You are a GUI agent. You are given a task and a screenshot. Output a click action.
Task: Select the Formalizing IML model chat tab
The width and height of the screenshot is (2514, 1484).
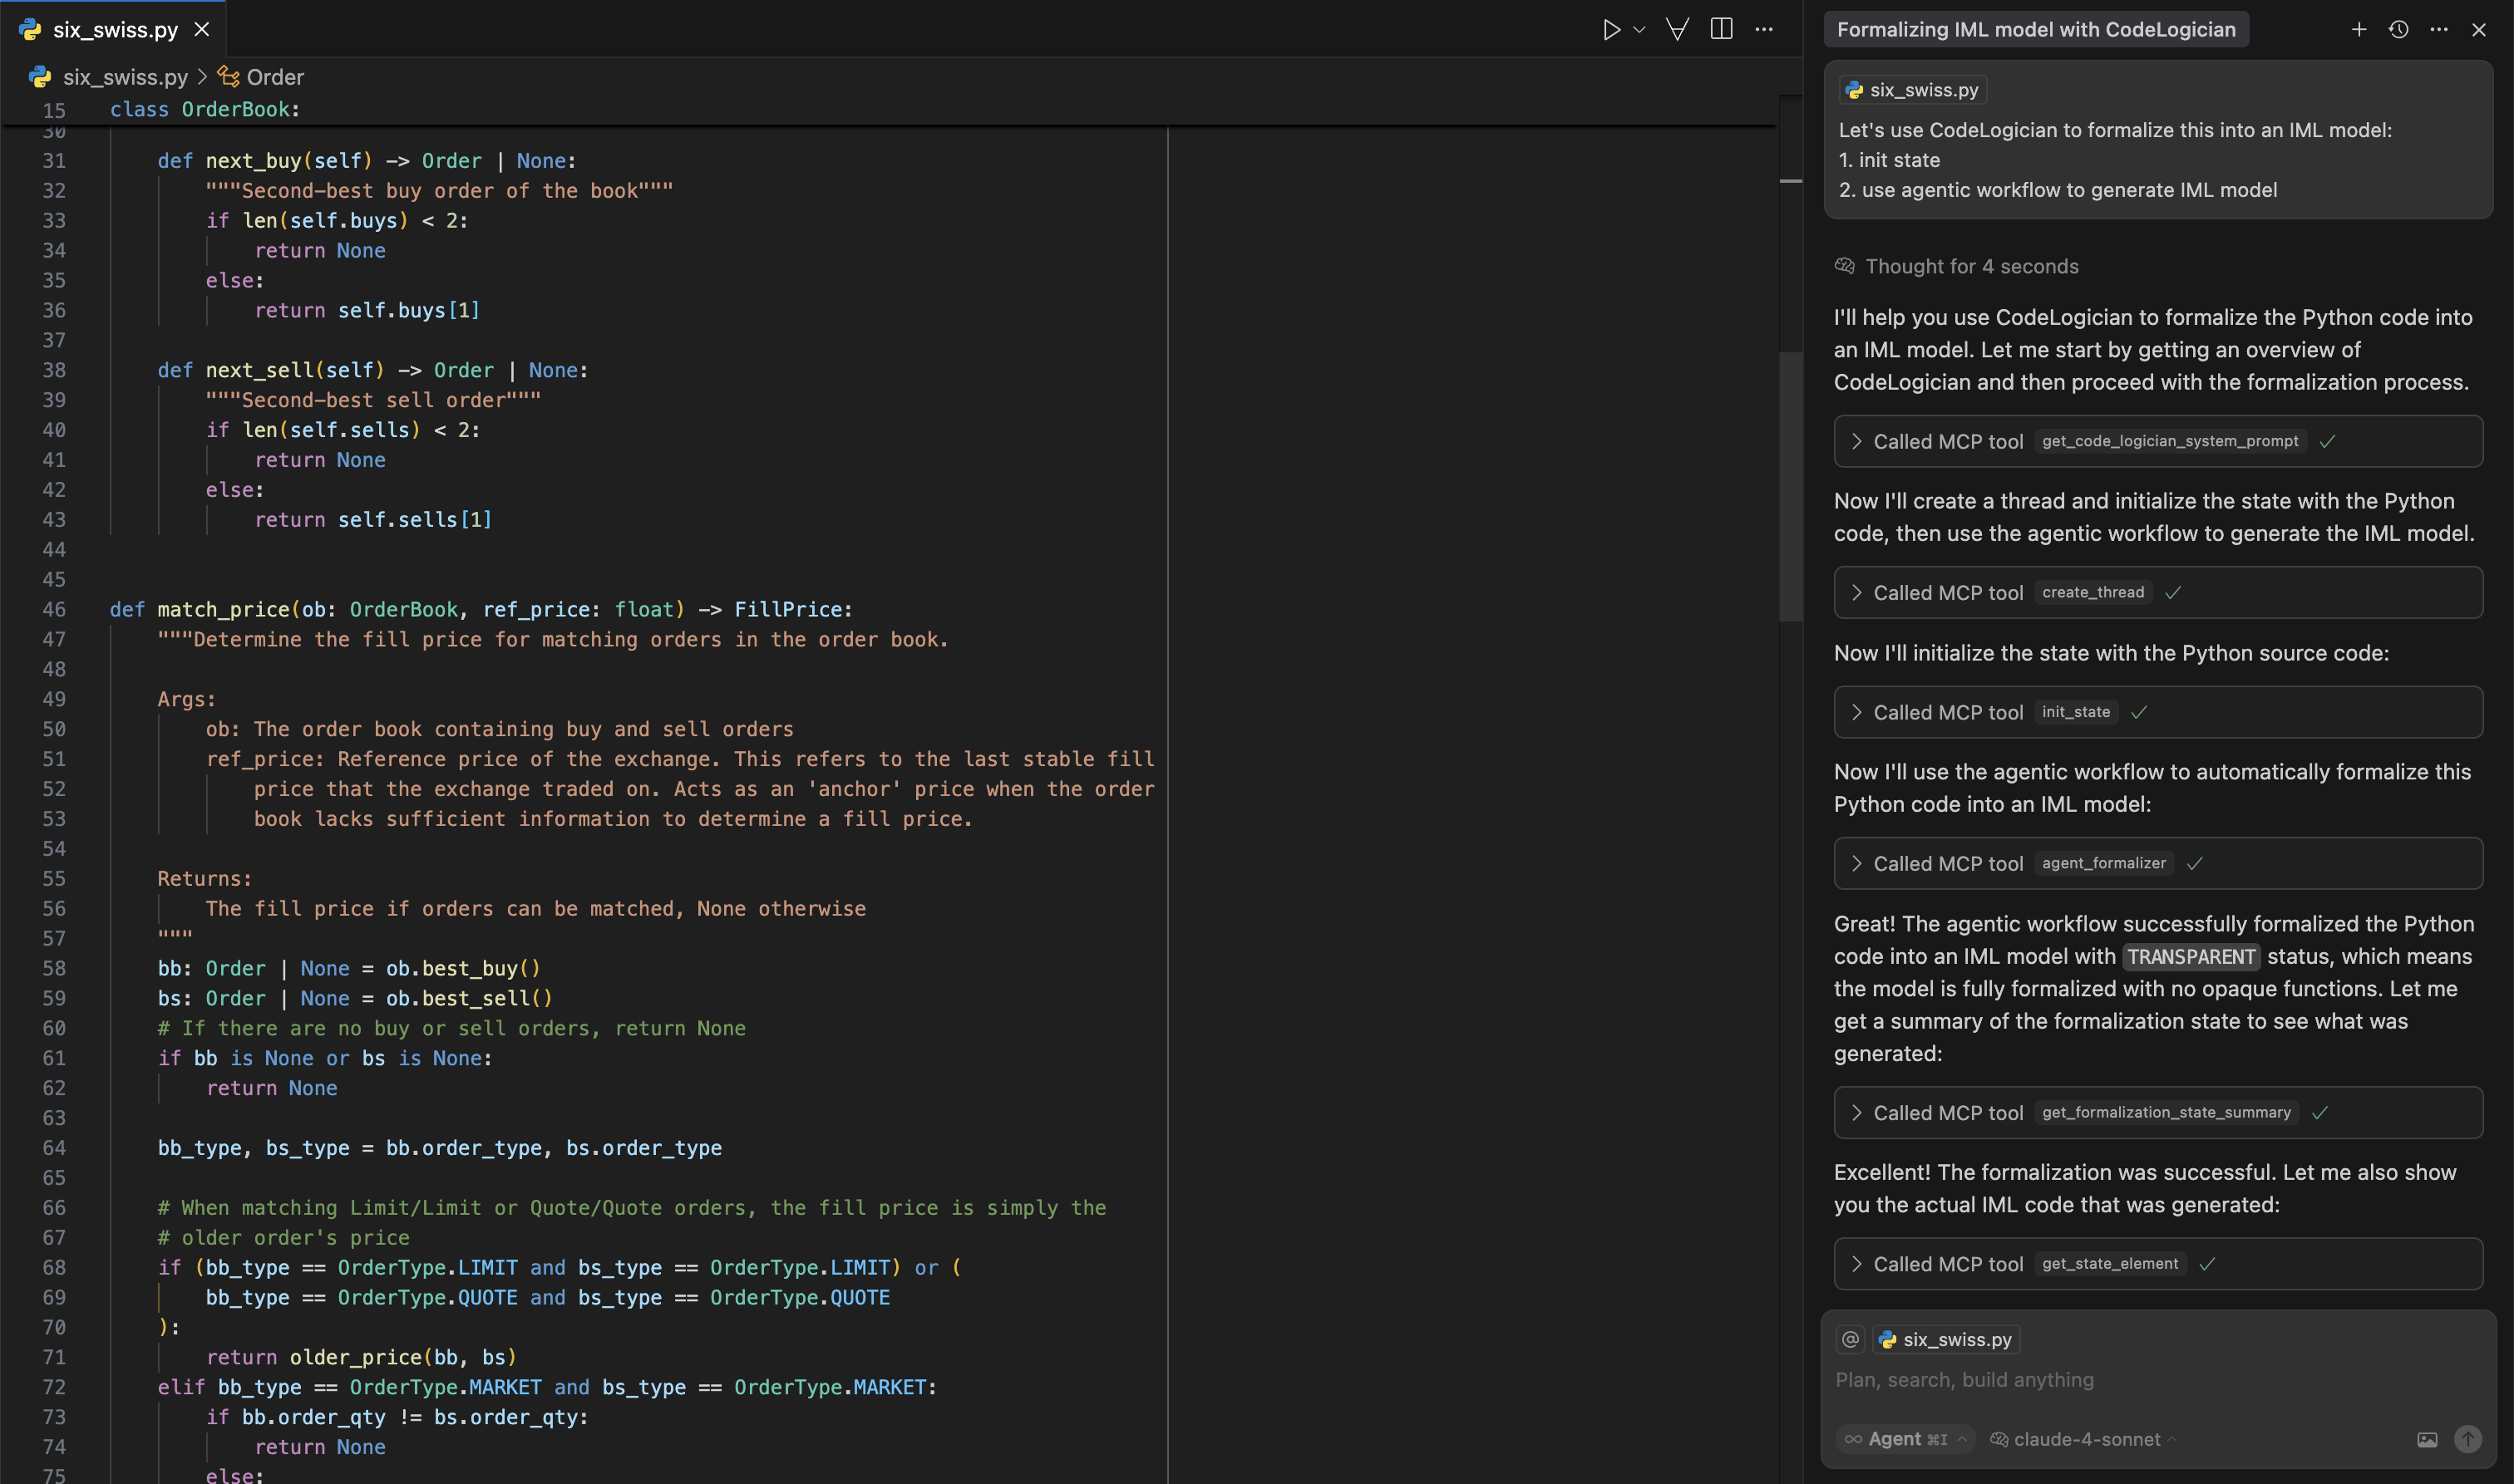click(2035, 30)
